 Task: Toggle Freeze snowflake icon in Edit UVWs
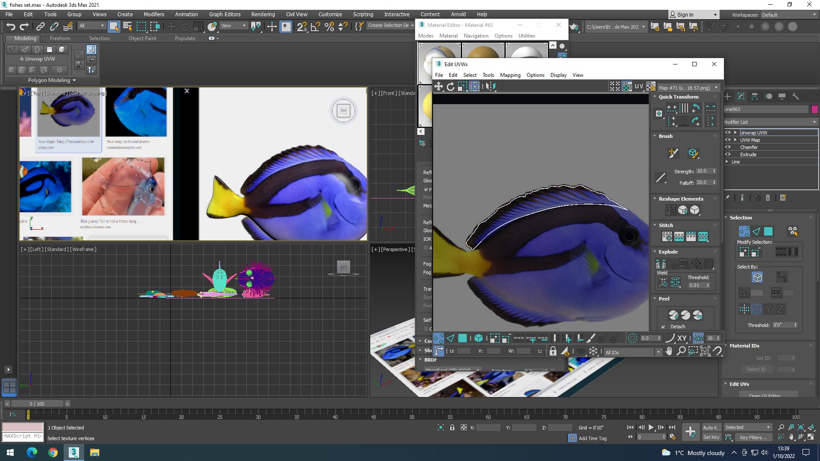(x=594, y=351)
